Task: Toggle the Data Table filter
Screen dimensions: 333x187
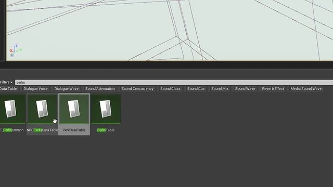Action: [x=8, y=89]
